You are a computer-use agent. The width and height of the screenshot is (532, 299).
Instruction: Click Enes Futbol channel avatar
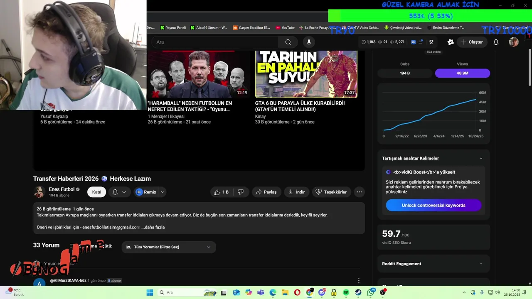[39, 192]
